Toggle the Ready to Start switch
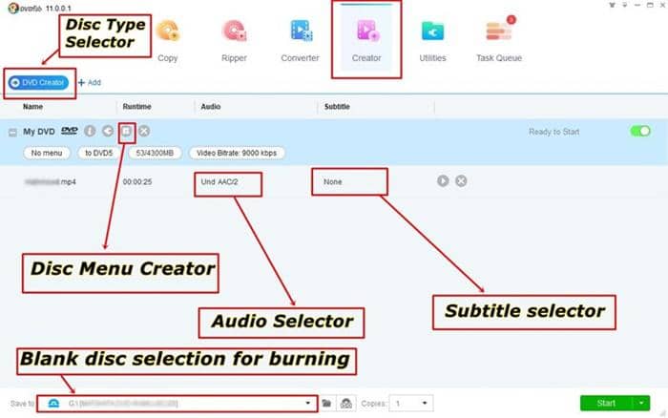 [x=640, y=132]
